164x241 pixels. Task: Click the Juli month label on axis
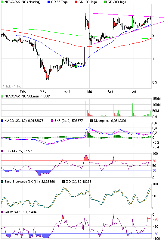coord(134,91)
